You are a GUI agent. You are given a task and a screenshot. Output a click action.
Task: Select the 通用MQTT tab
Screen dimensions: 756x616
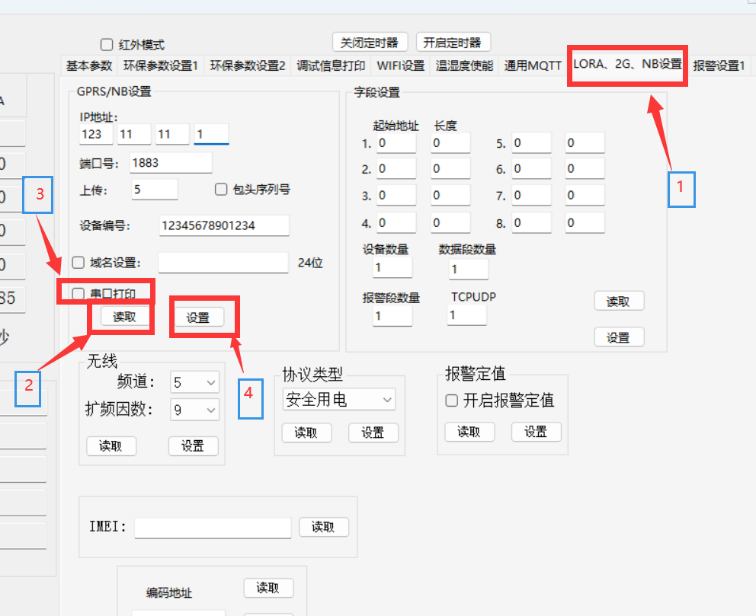[532, 66]
